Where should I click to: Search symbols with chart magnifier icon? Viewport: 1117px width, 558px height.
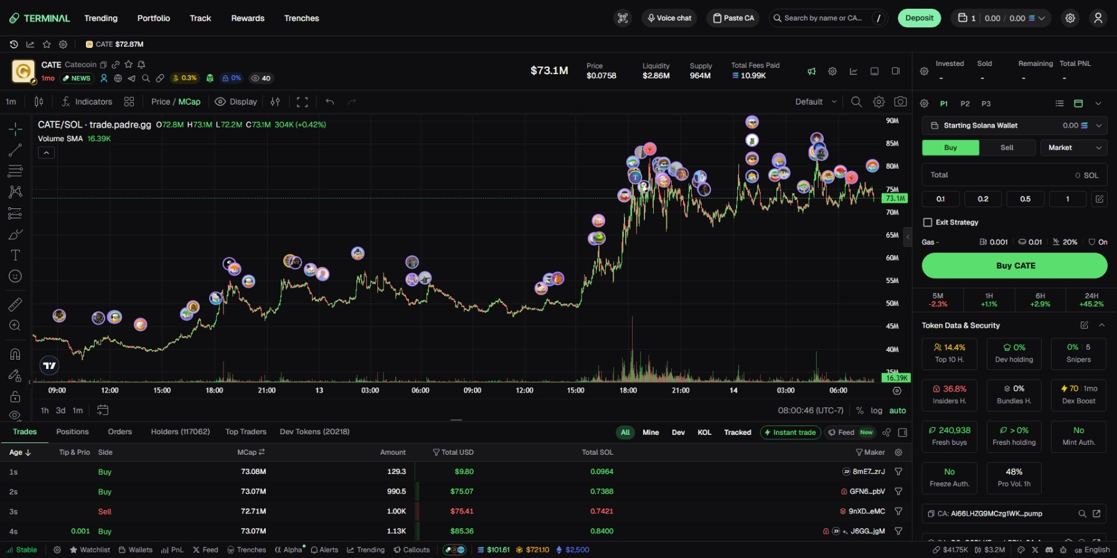click(x=857, y=101)
